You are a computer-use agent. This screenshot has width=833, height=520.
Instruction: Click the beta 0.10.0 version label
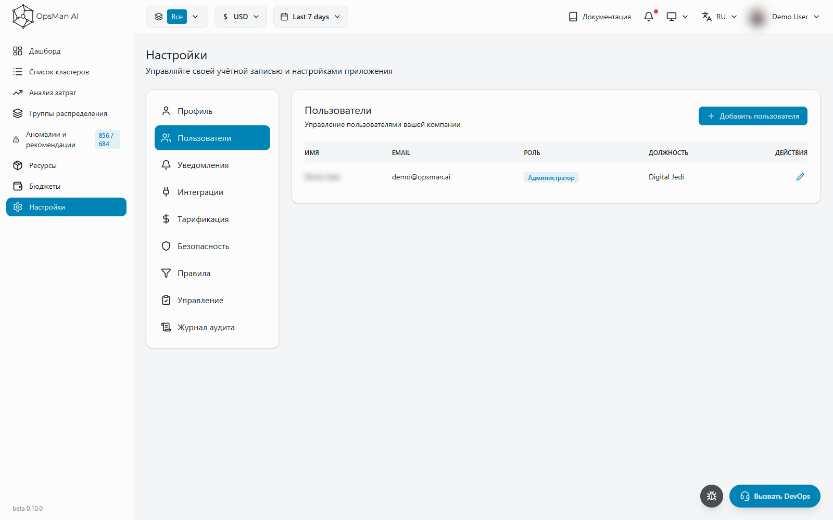(28, 509)
